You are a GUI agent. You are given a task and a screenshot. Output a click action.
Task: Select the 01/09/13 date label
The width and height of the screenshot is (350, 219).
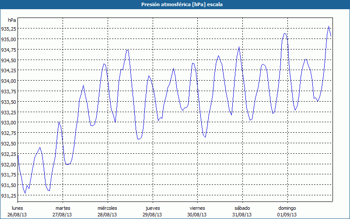coord(287,215)
